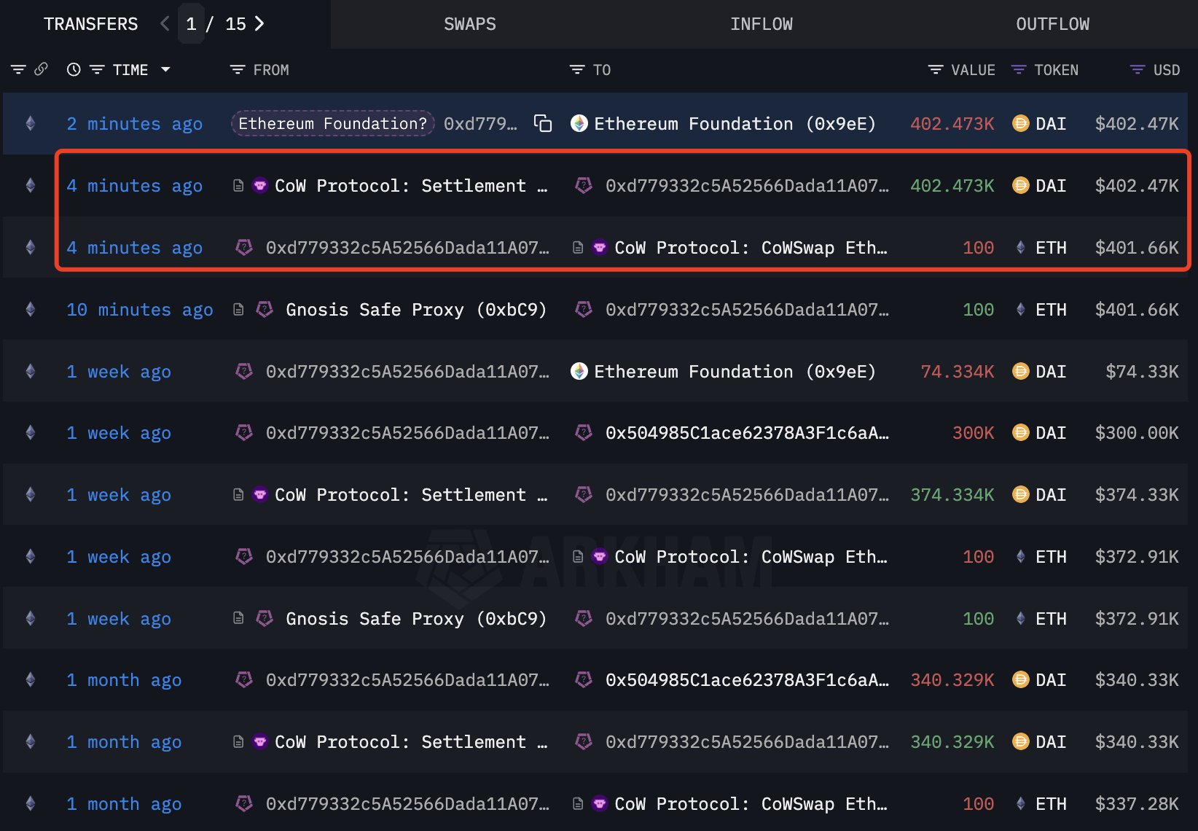Open the FROM column filter

click(x=237, y=70)
